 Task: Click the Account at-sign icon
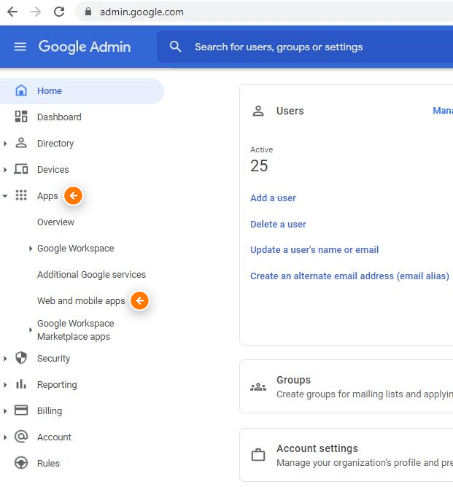click(x=21, y=437)
